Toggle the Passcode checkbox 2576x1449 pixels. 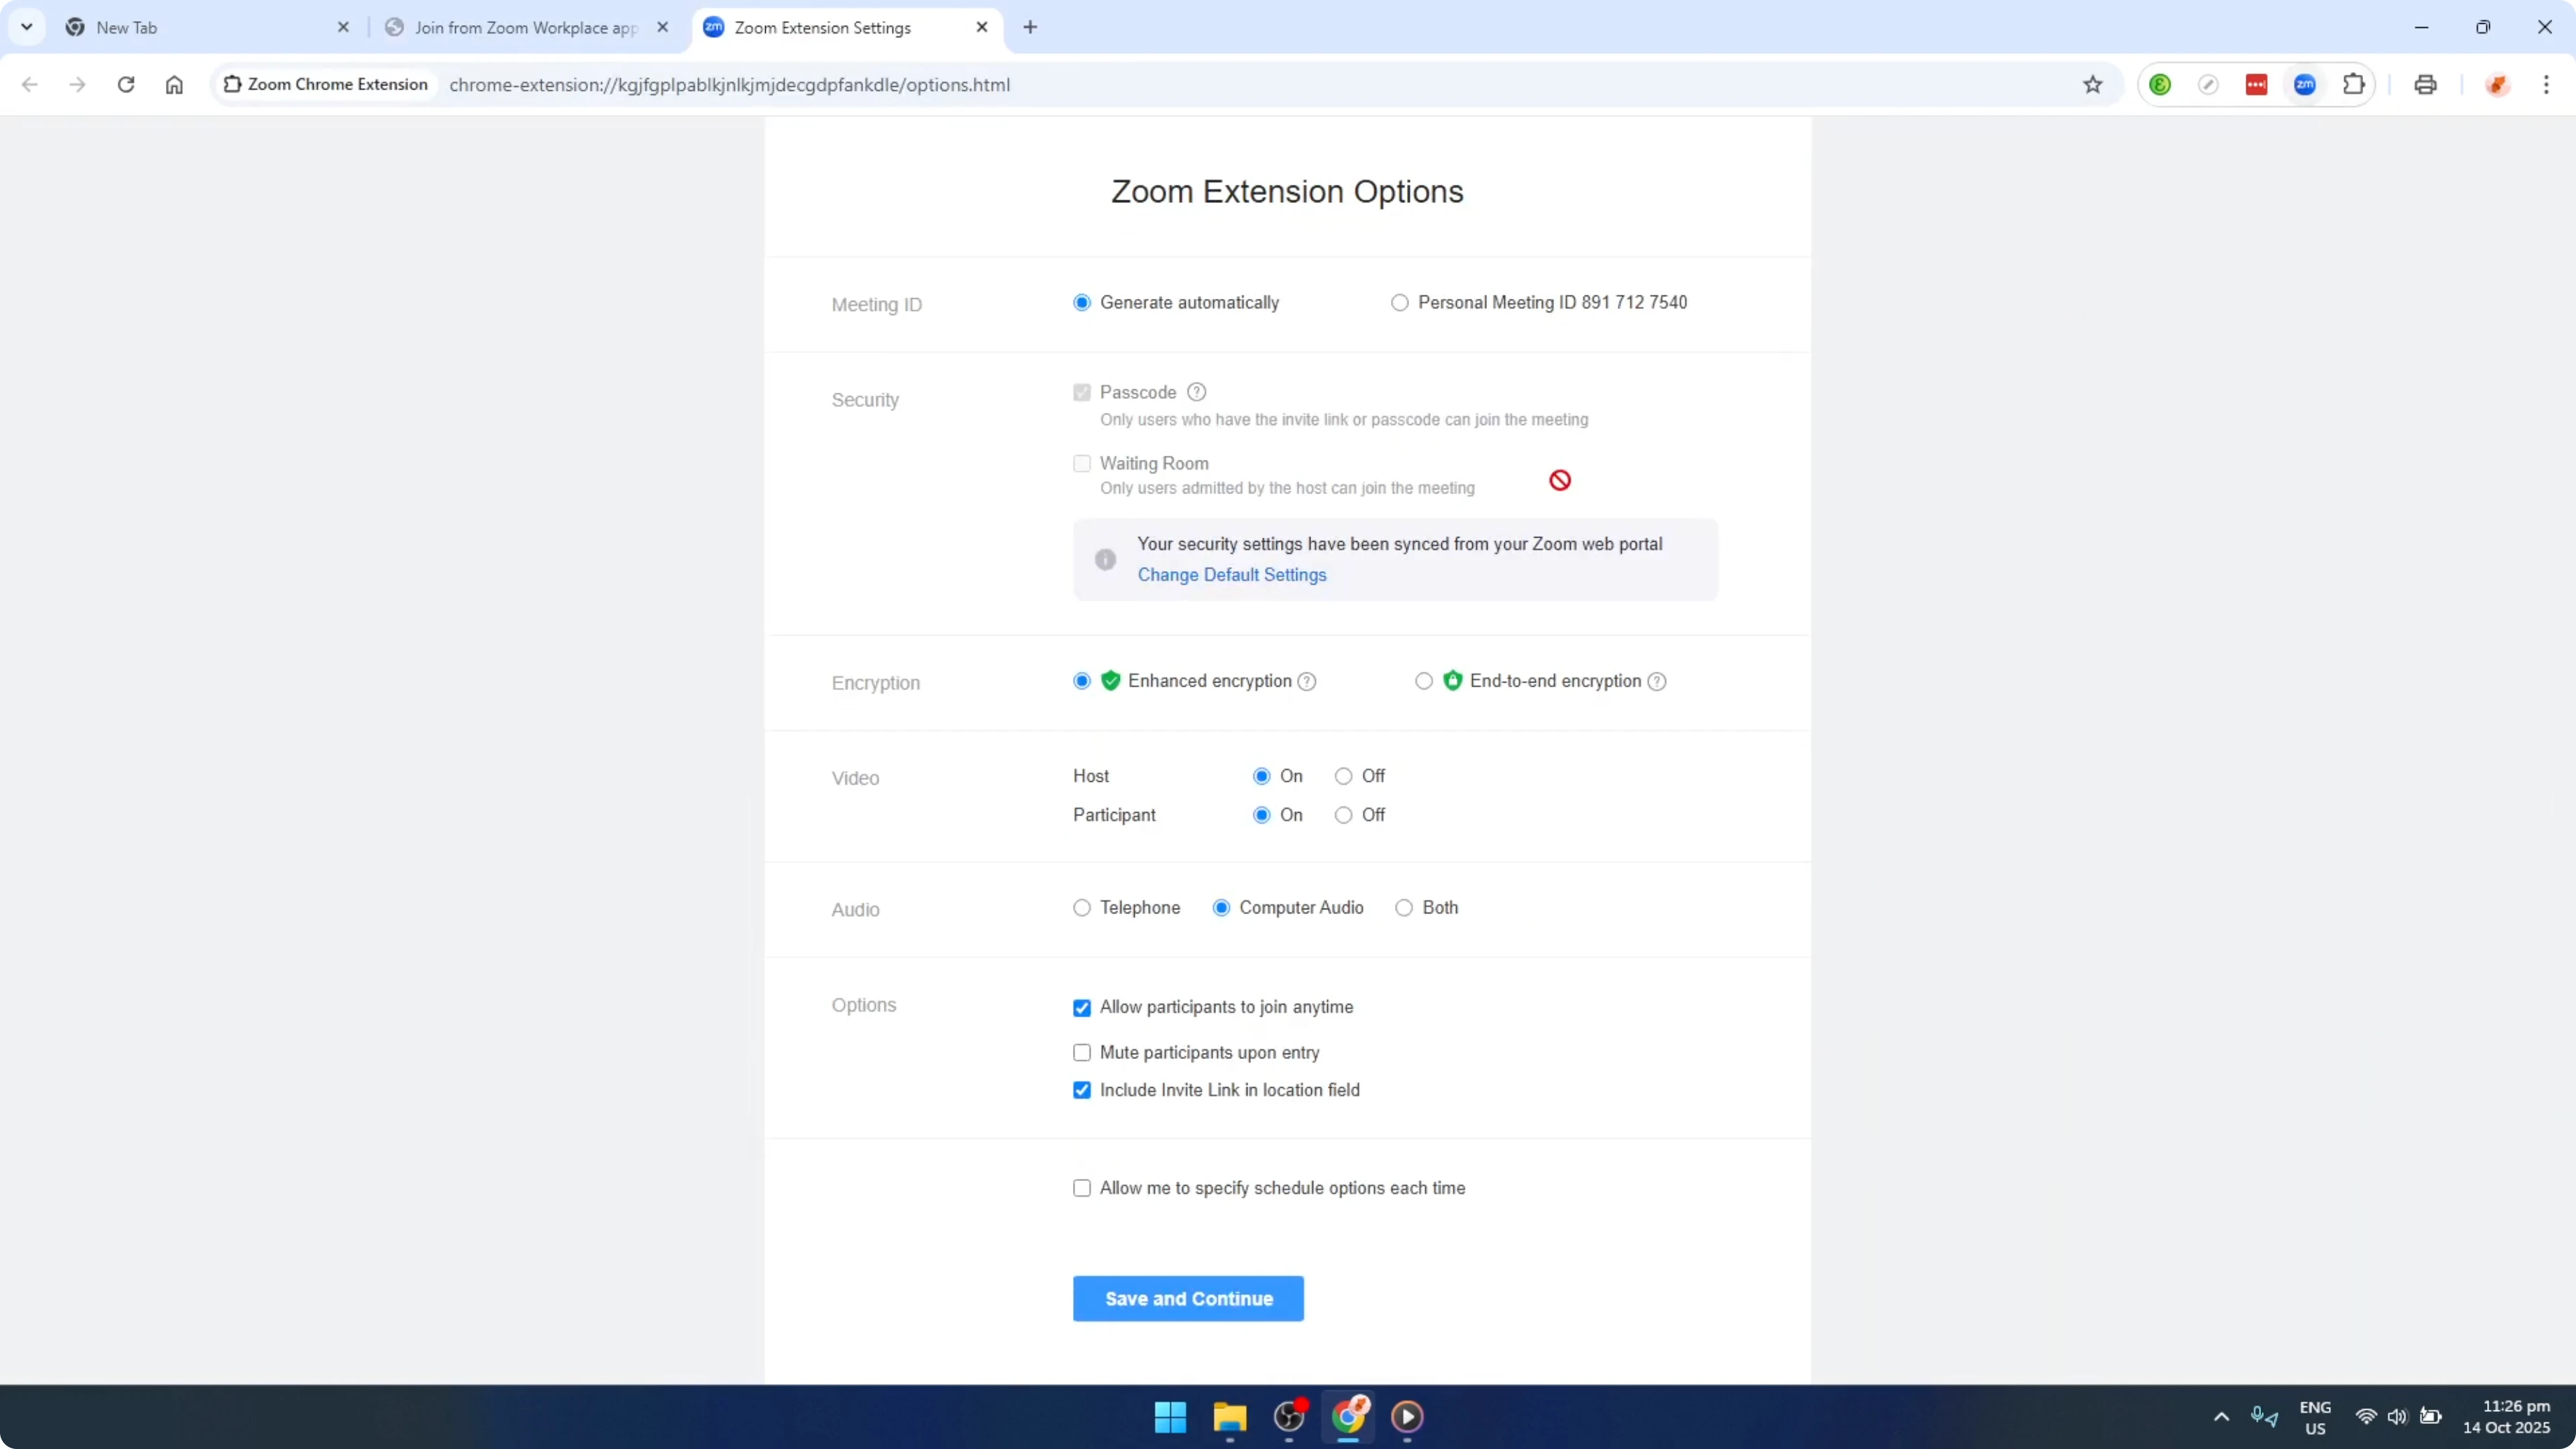click(1082, 392)
